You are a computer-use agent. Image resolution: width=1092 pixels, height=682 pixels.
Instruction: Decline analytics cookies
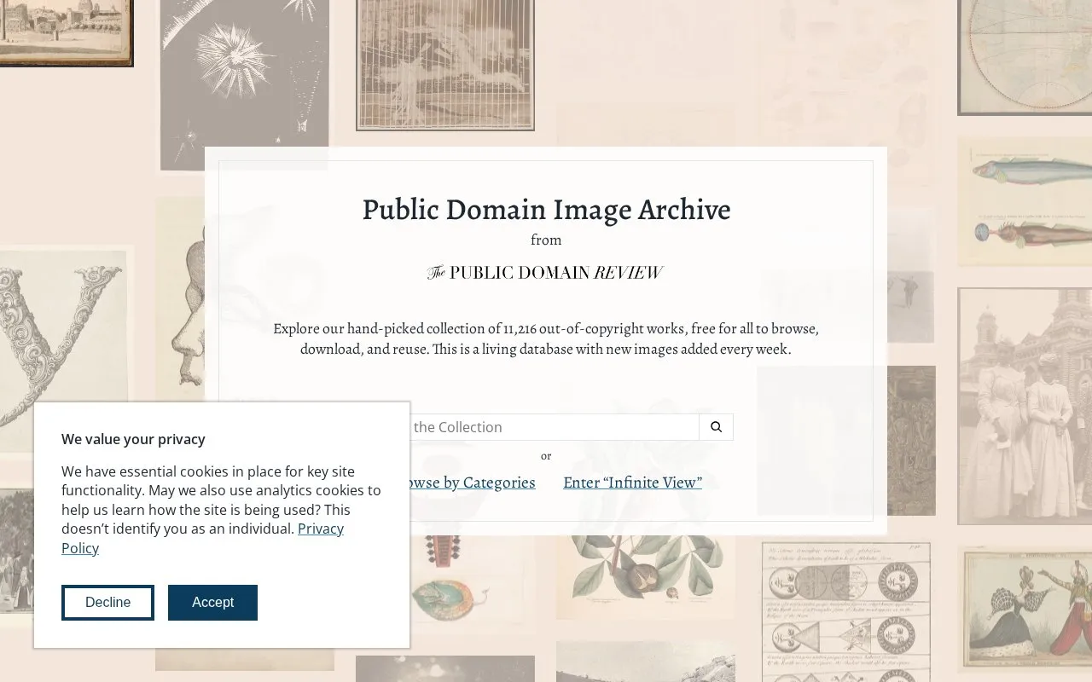click(107, 603)
